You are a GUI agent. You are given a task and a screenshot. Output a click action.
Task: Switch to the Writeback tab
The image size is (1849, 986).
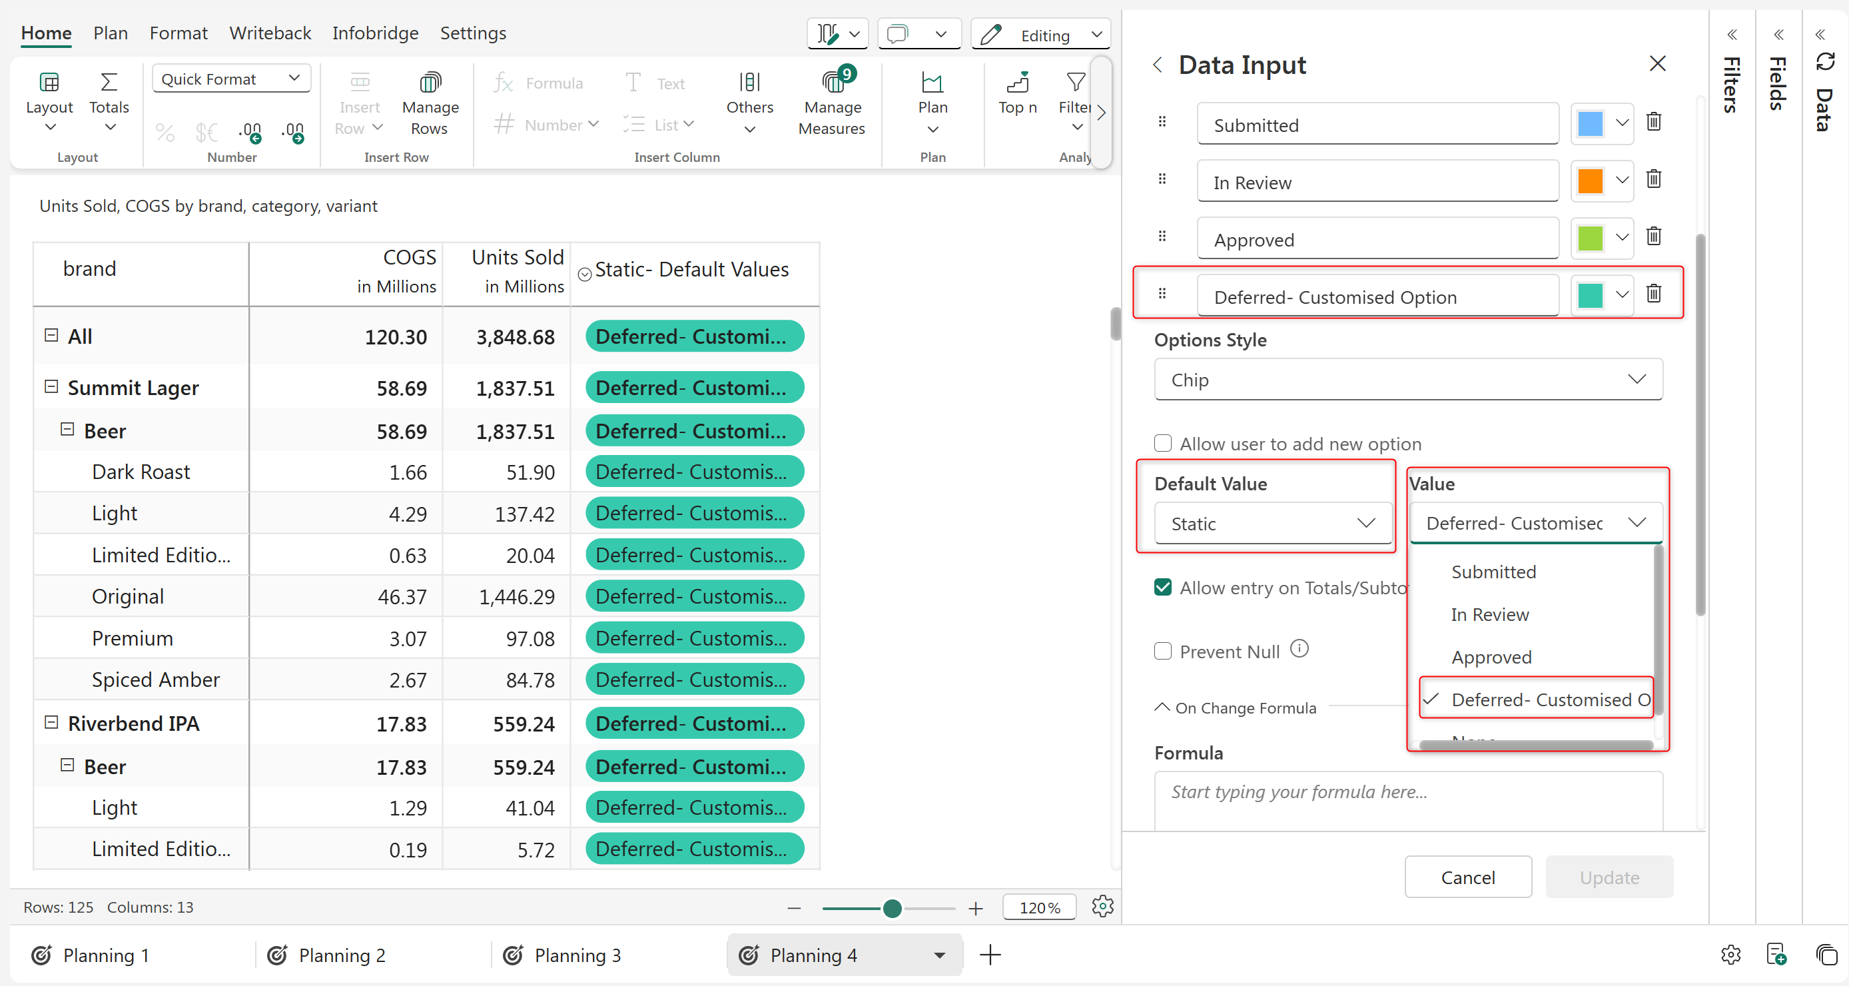[x=270, y=33]
